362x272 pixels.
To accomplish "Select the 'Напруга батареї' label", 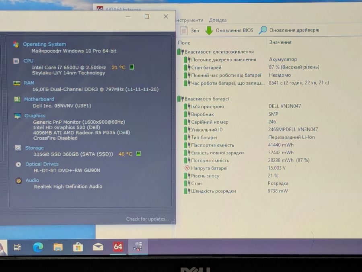I will click(x=209, y=168).
